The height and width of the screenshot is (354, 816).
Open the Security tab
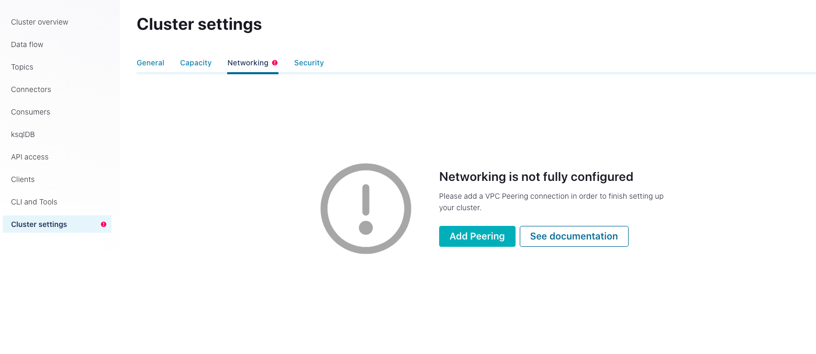click(x=309, y=62)
